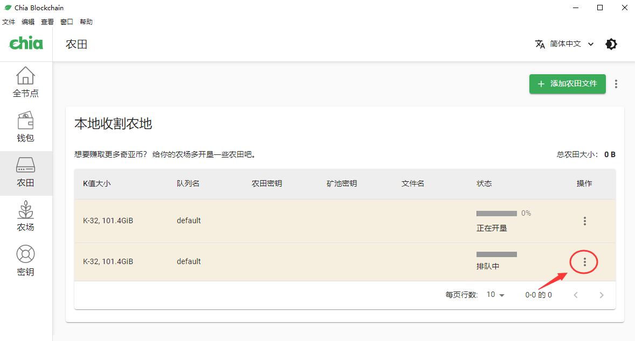Click the 0% plotting progress bar
This screenshot has width=635, height=341.
(x=496, y=214)
